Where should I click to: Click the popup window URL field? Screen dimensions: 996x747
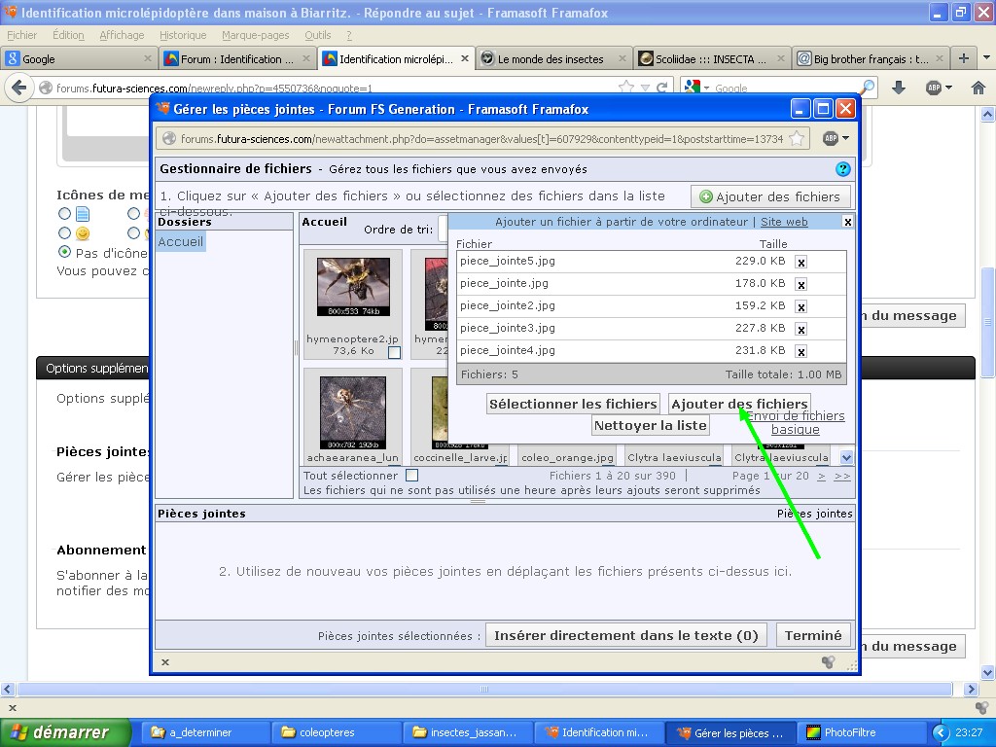(481, 138)
